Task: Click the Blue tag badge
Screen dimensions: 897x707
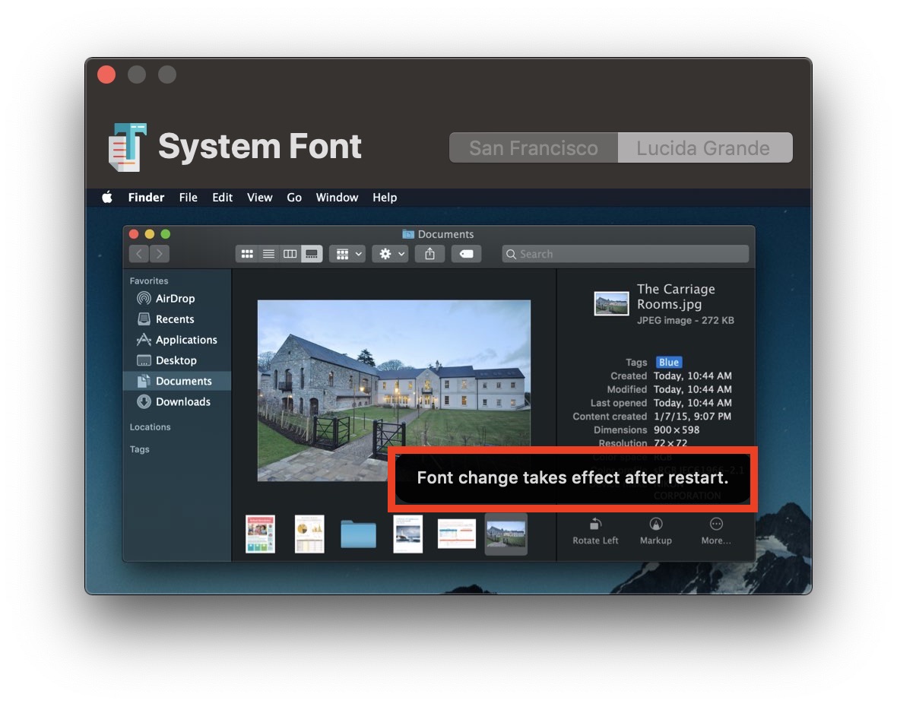Action: click(669, 362)
